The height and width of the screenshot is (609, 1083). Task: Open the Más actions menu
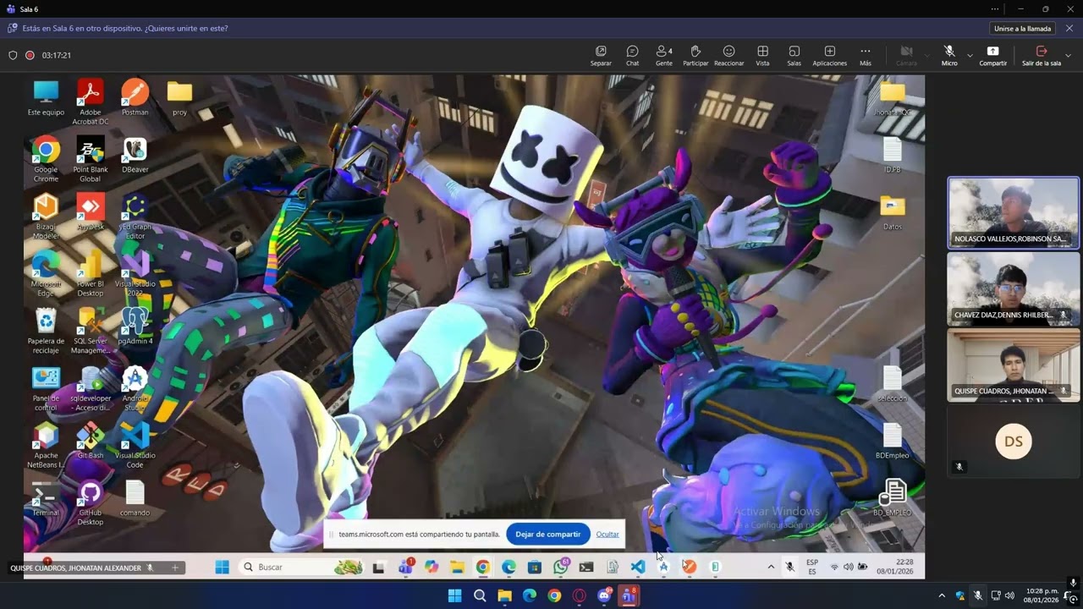tap(865, 56)
